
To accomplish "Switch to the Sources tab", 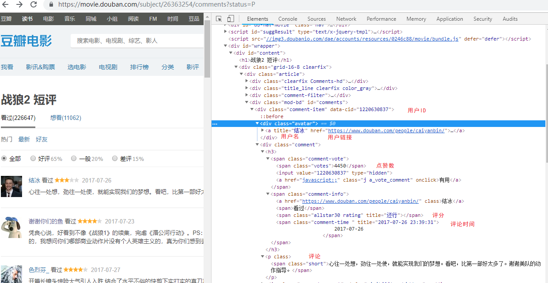I will 317,19.
